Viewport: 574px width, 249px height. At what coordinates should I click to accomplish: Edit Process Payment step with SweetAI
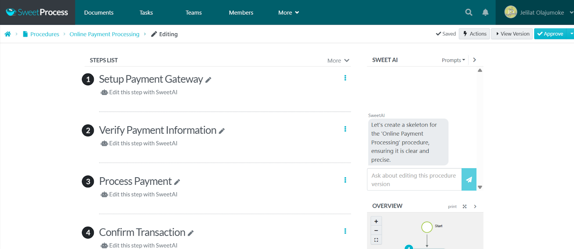pos(139,194)
